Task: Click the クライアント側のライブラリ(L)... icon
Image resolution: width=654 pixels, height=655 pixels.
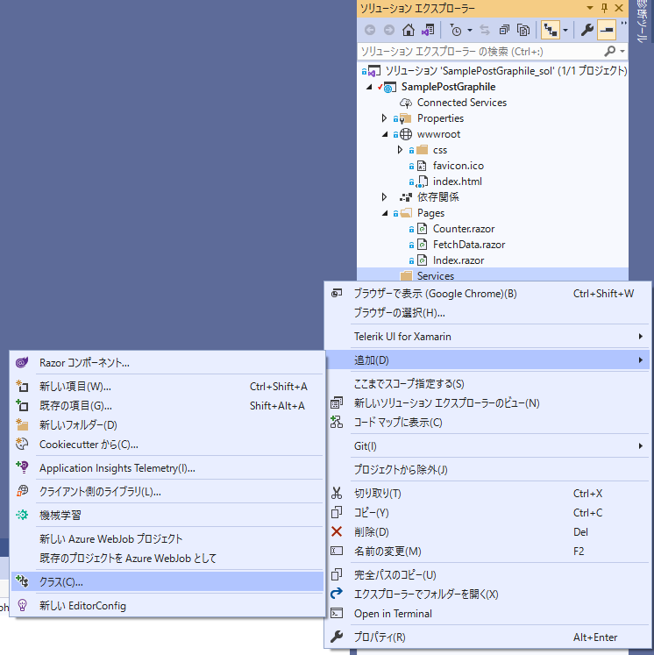Action: pos(22,491)
